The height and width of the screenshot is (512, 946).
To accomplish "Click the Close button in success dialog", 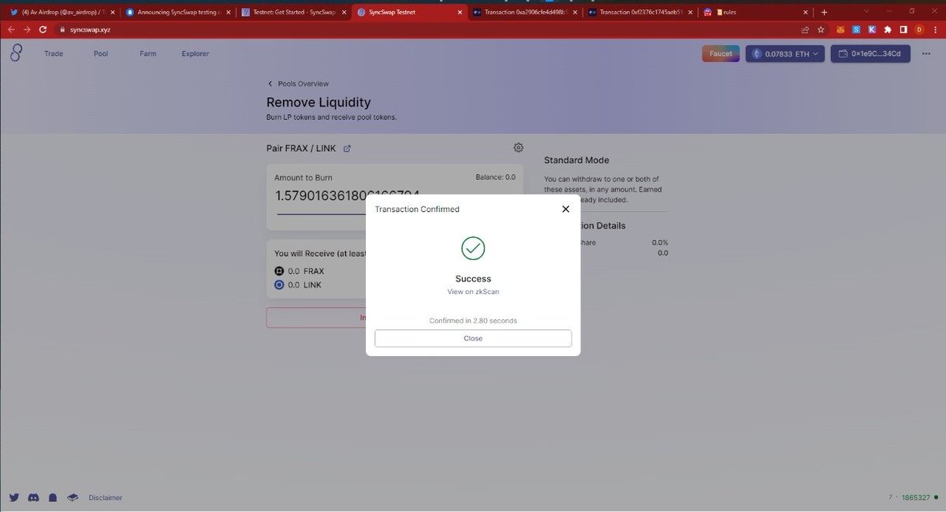I will point(473,338).
